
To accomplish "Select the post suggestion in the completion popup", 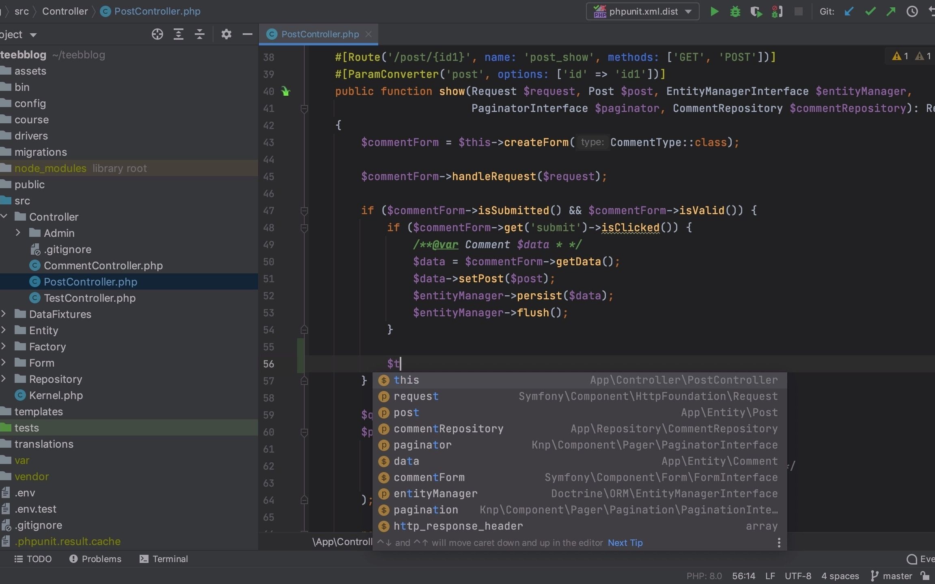I will [406, 412].
